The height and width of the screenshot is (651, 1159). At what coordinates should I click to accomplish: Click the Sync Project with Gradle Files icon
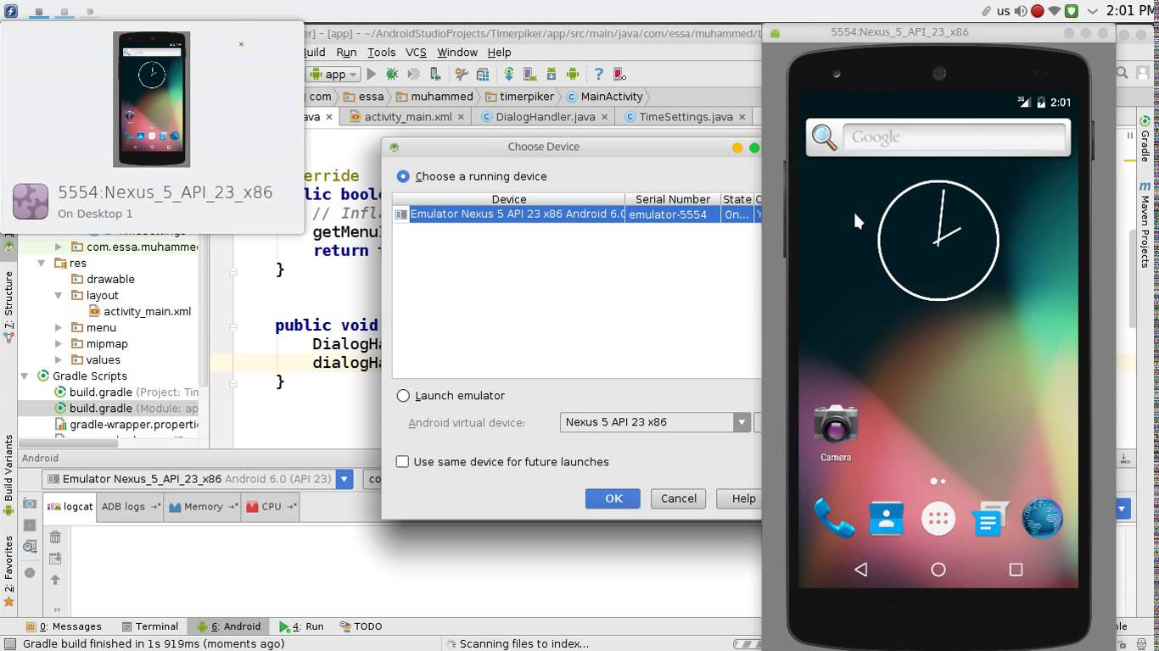[508, 74]
